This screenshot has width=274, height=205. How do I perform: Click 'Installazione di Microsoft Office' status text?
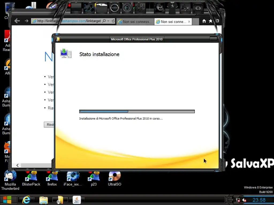[121, 119]
